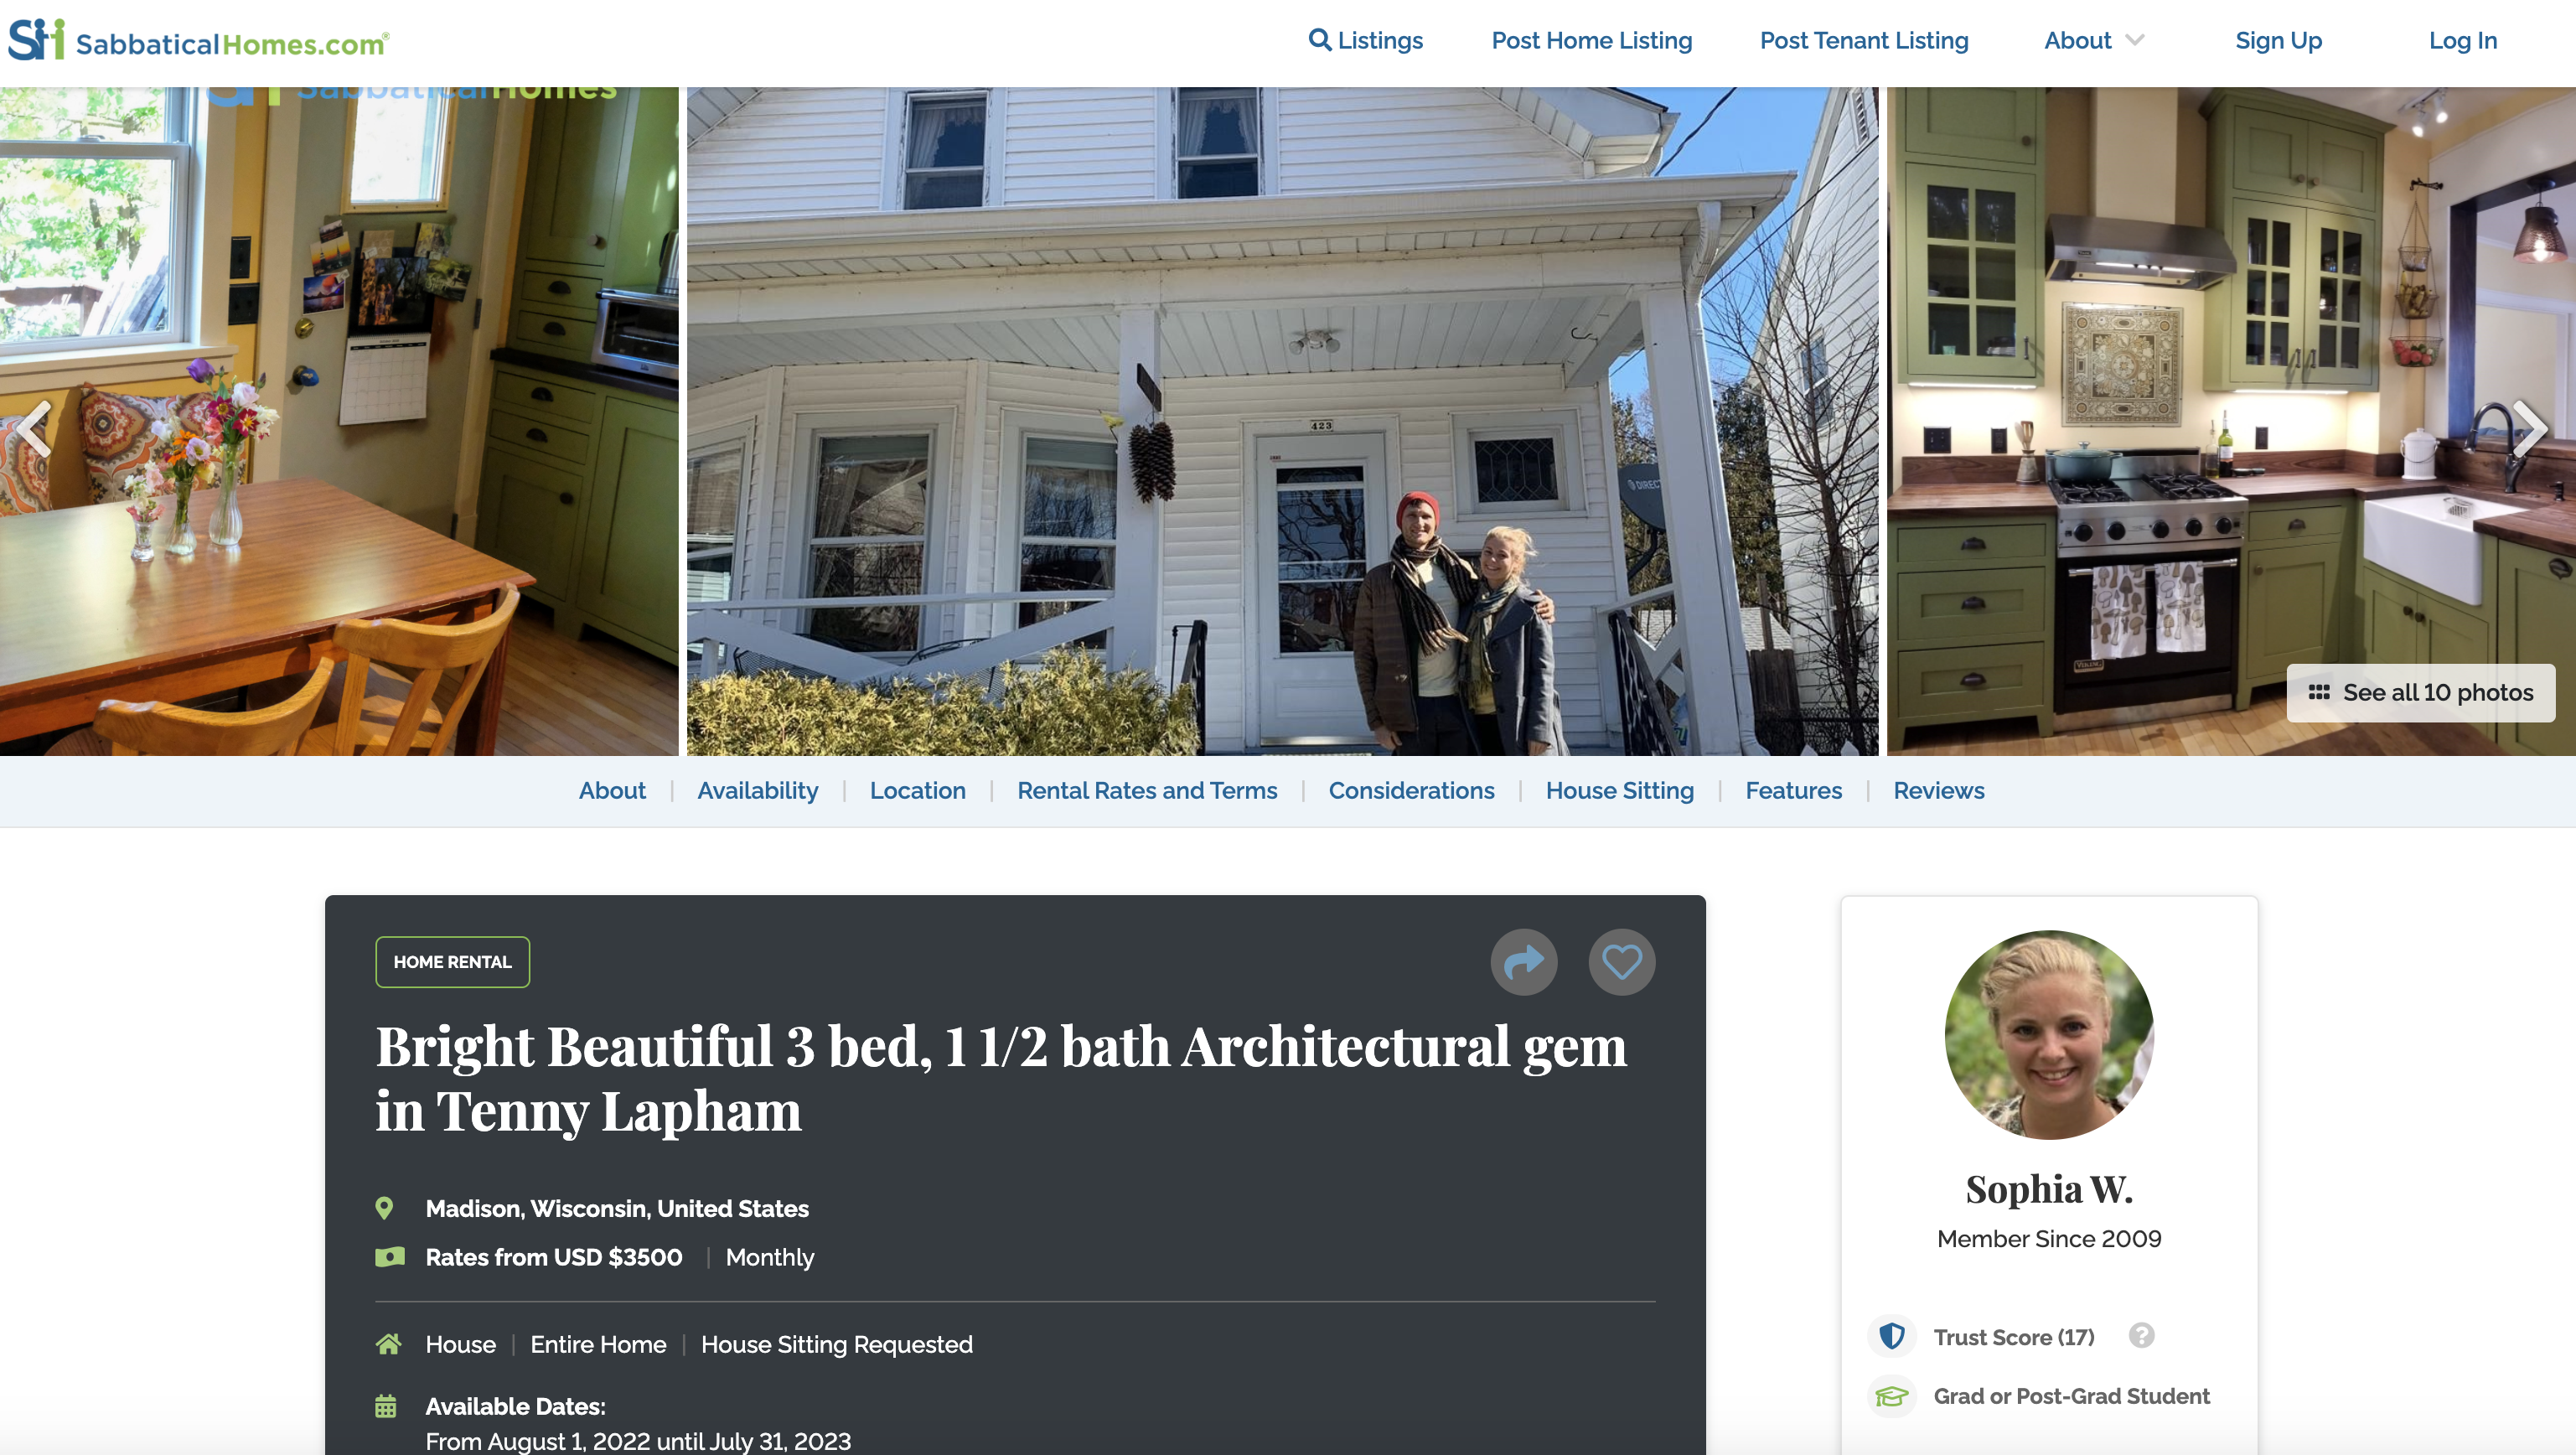Click the Trust Score question mark icon
This screenshot has width=2576, height=1455.
[2141, 1336]
